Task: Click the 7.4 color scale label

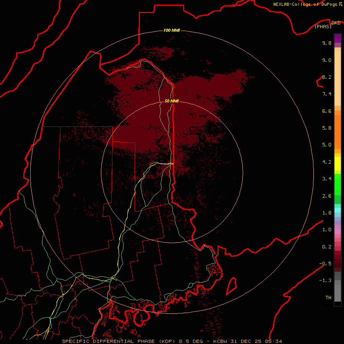Action: click(327, 94)
